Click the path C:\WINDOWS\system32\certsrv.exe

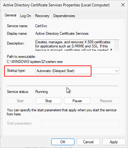click(35, 62)
